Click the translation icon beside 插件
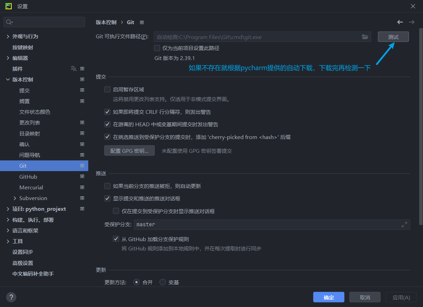Screen dimensions: 423x307 (x=73, y=69)
